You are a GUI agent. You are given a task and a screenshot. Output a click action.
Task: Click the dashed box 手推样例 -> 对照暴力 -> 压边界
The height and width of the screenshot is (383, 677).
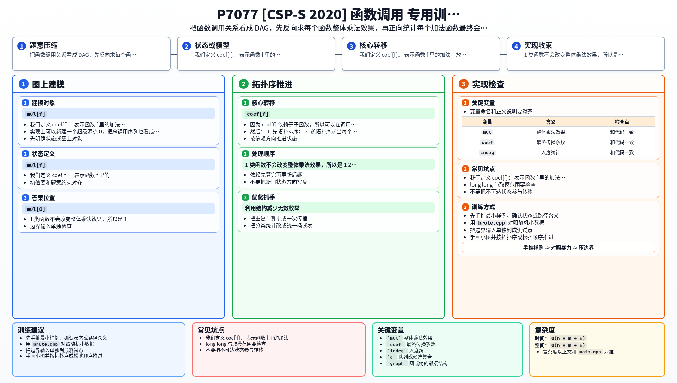tap(559, 248)
